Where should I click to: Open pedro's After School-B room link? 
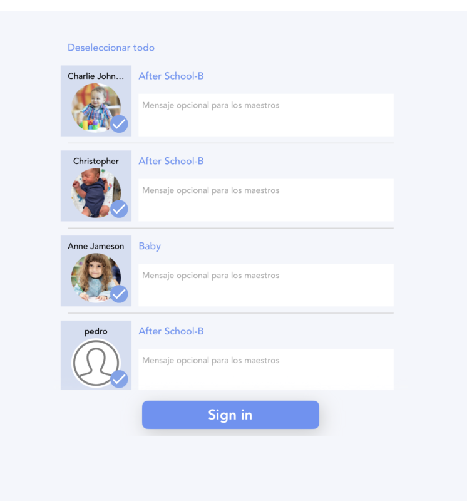coord(171,331)
